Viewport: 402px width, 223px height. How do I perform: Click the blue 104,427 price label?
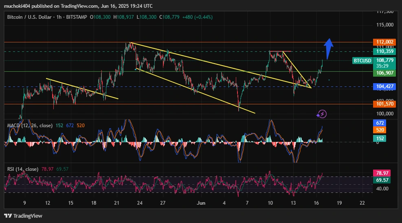click(384, 86)
